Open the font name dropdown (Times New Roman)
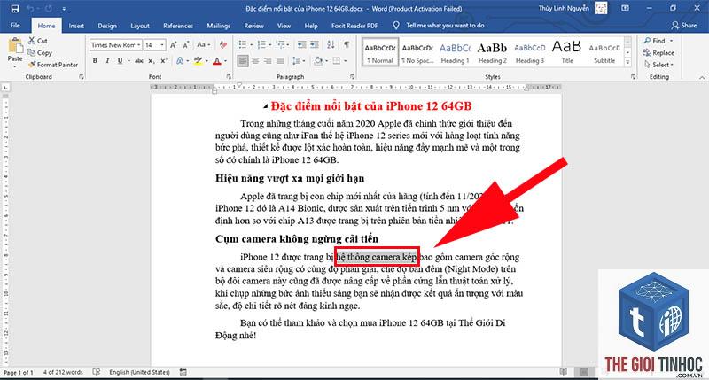This screenshot has width=709, height=380. pos(139,45)
